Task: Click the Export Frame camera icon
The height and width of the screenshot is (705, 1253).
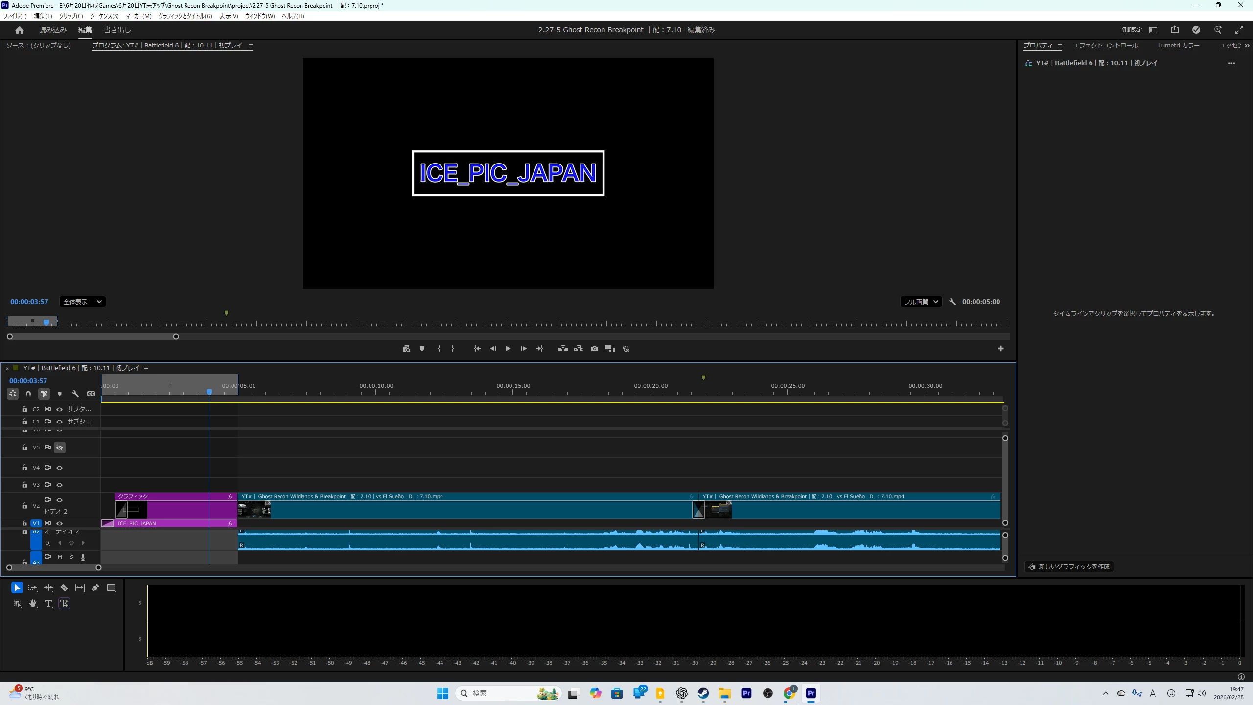Action: (594, 349)
